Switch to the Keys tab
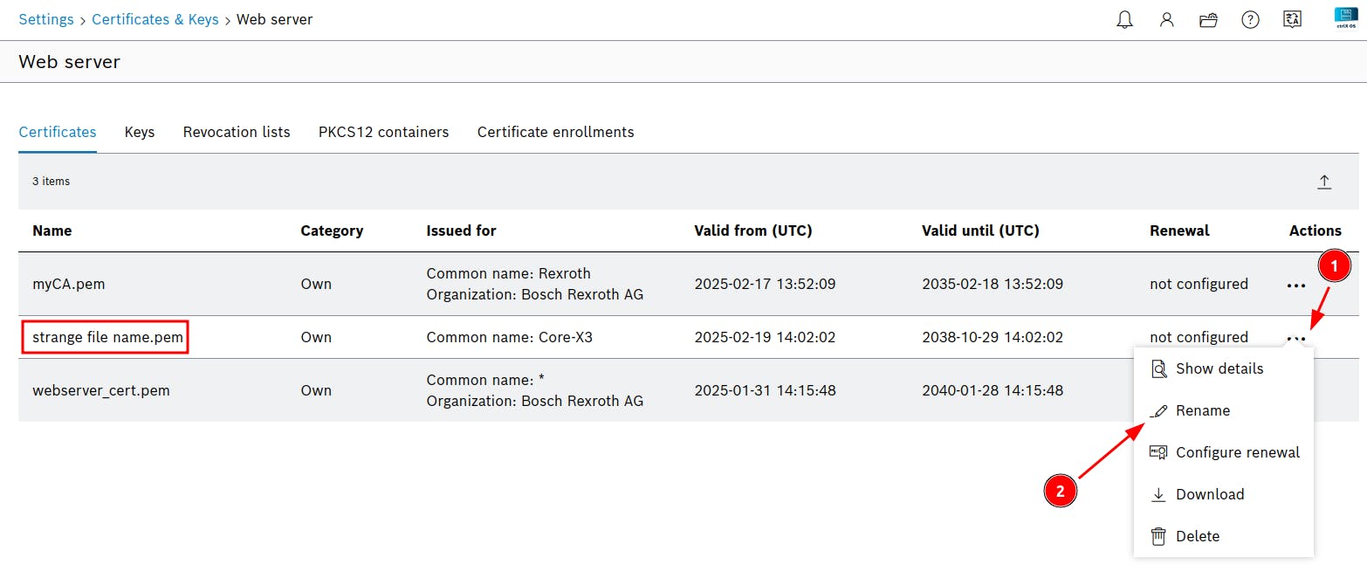The width and height of the screenshot is (1367, 578). [140, 132]
